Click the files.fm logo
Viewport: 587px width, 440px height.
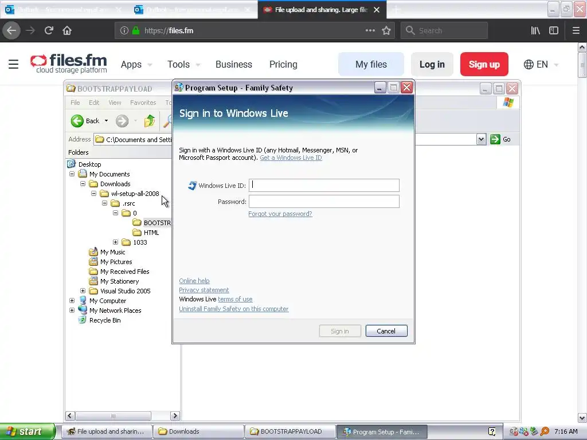tap(69, 64)
